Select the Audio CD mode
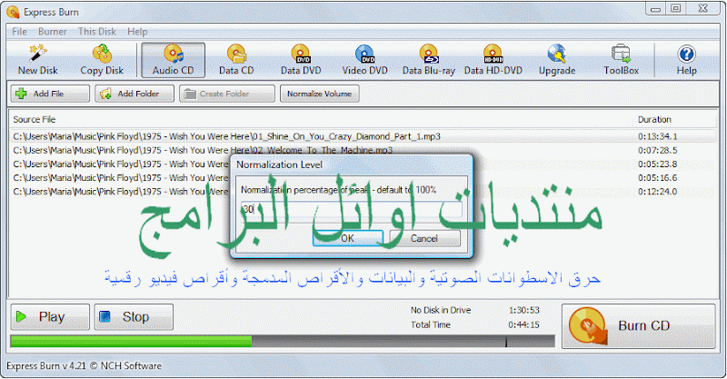727x379 pixels. pos(173,60)
